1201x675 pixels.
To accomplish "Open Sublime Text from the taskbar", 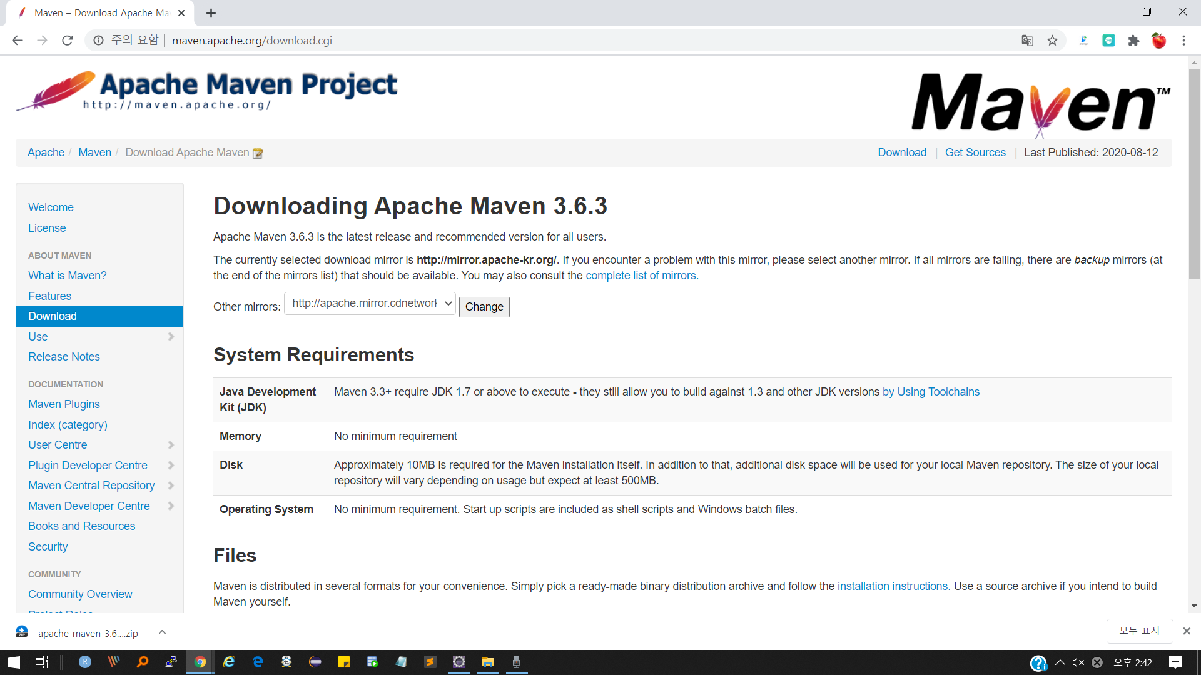I will tap(430, 662).
